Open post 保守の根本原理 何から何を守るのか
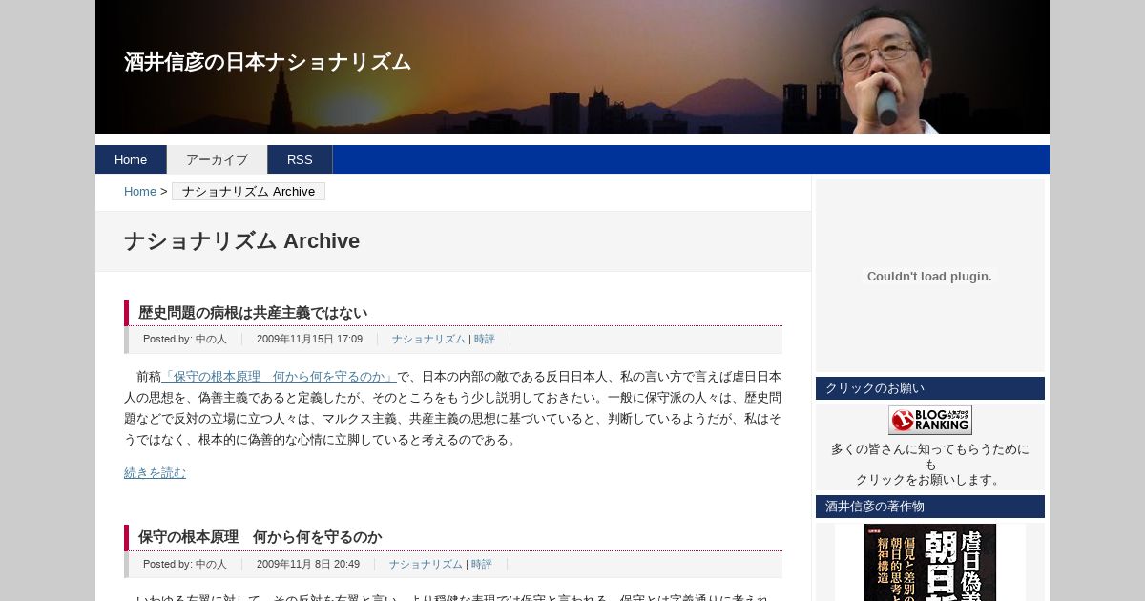This screenshot has width=1145, height=601. click(260, 537)
